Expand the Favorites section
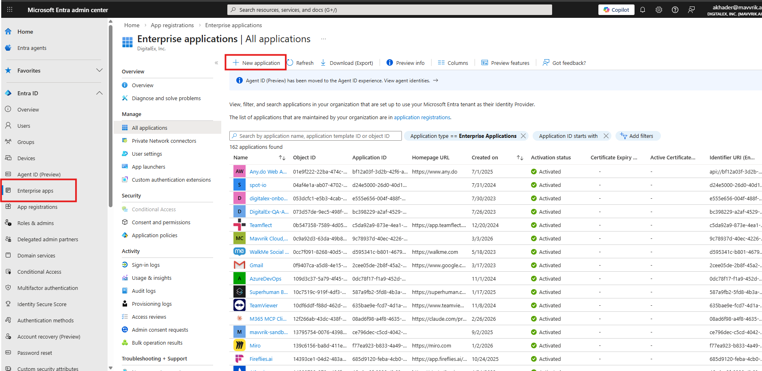 coord(99,71)
